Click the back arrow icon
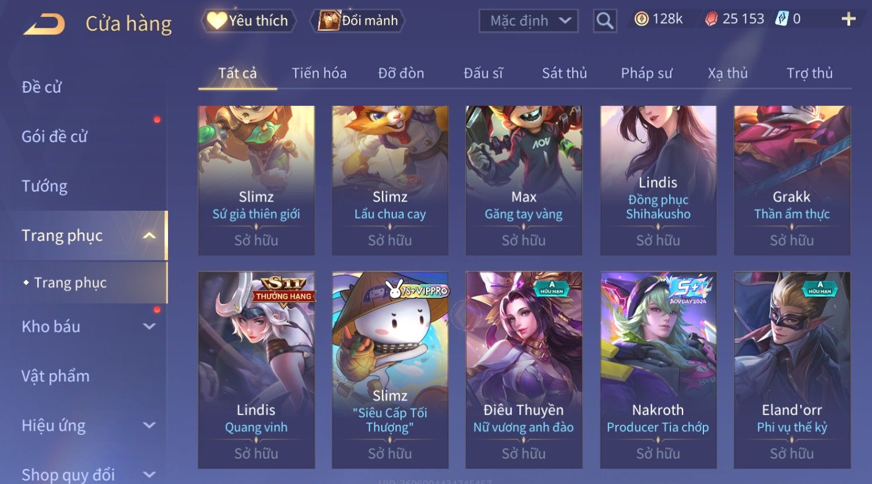 coord(44,24)
